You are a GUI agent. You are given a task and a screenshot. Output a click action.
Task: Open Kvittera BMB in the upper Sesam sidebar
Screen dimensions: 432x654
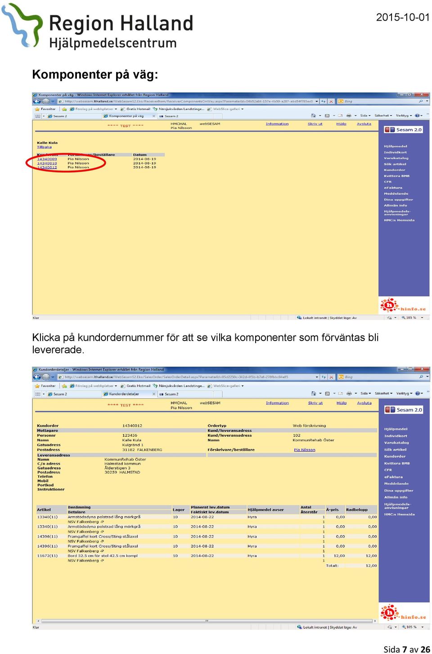pos(396,176)
